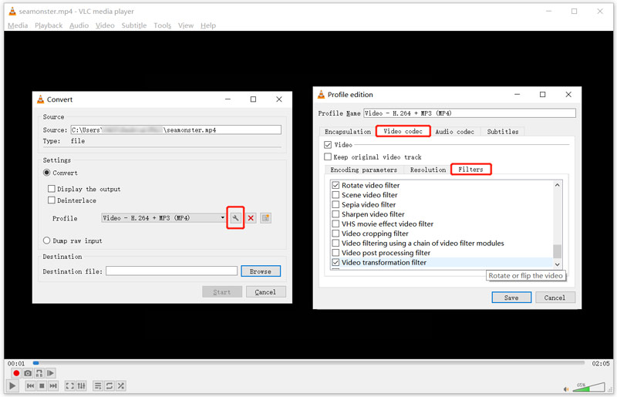This screenshot has height=397, width=617.
Task: Uncheck Video transformation filter
Action: [x=335, y=262]
